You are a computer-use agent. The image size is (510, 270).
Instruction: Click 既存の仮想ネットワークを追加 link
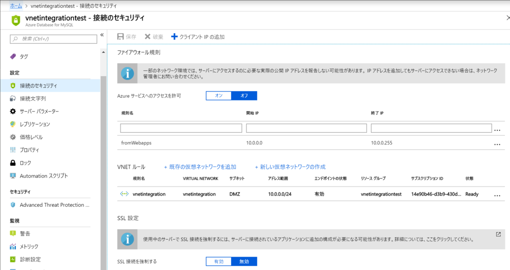click(x=200, y=167)
